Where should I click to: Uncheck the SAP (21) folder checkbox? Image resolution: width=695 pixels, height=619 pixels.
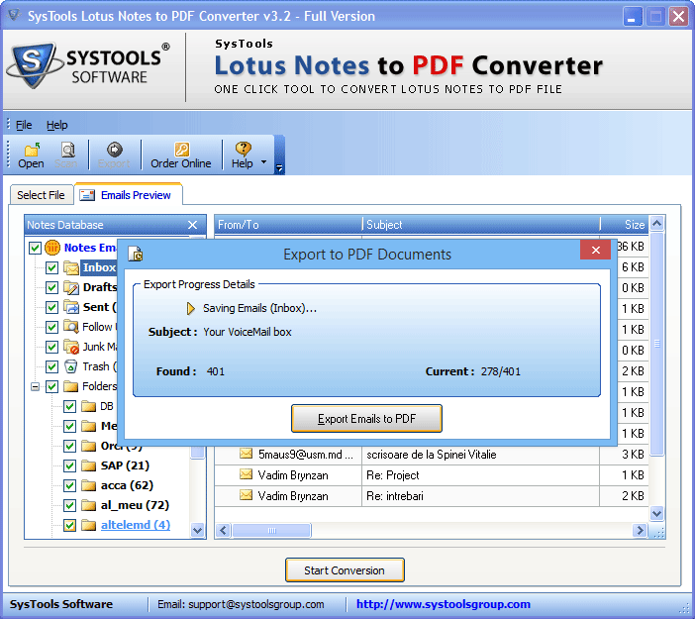(69, 466)
